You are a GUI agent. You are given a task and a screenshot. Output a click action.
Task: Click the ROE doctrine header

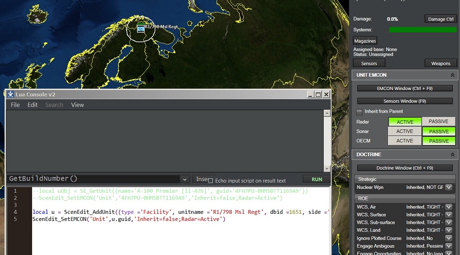(405, 198)
